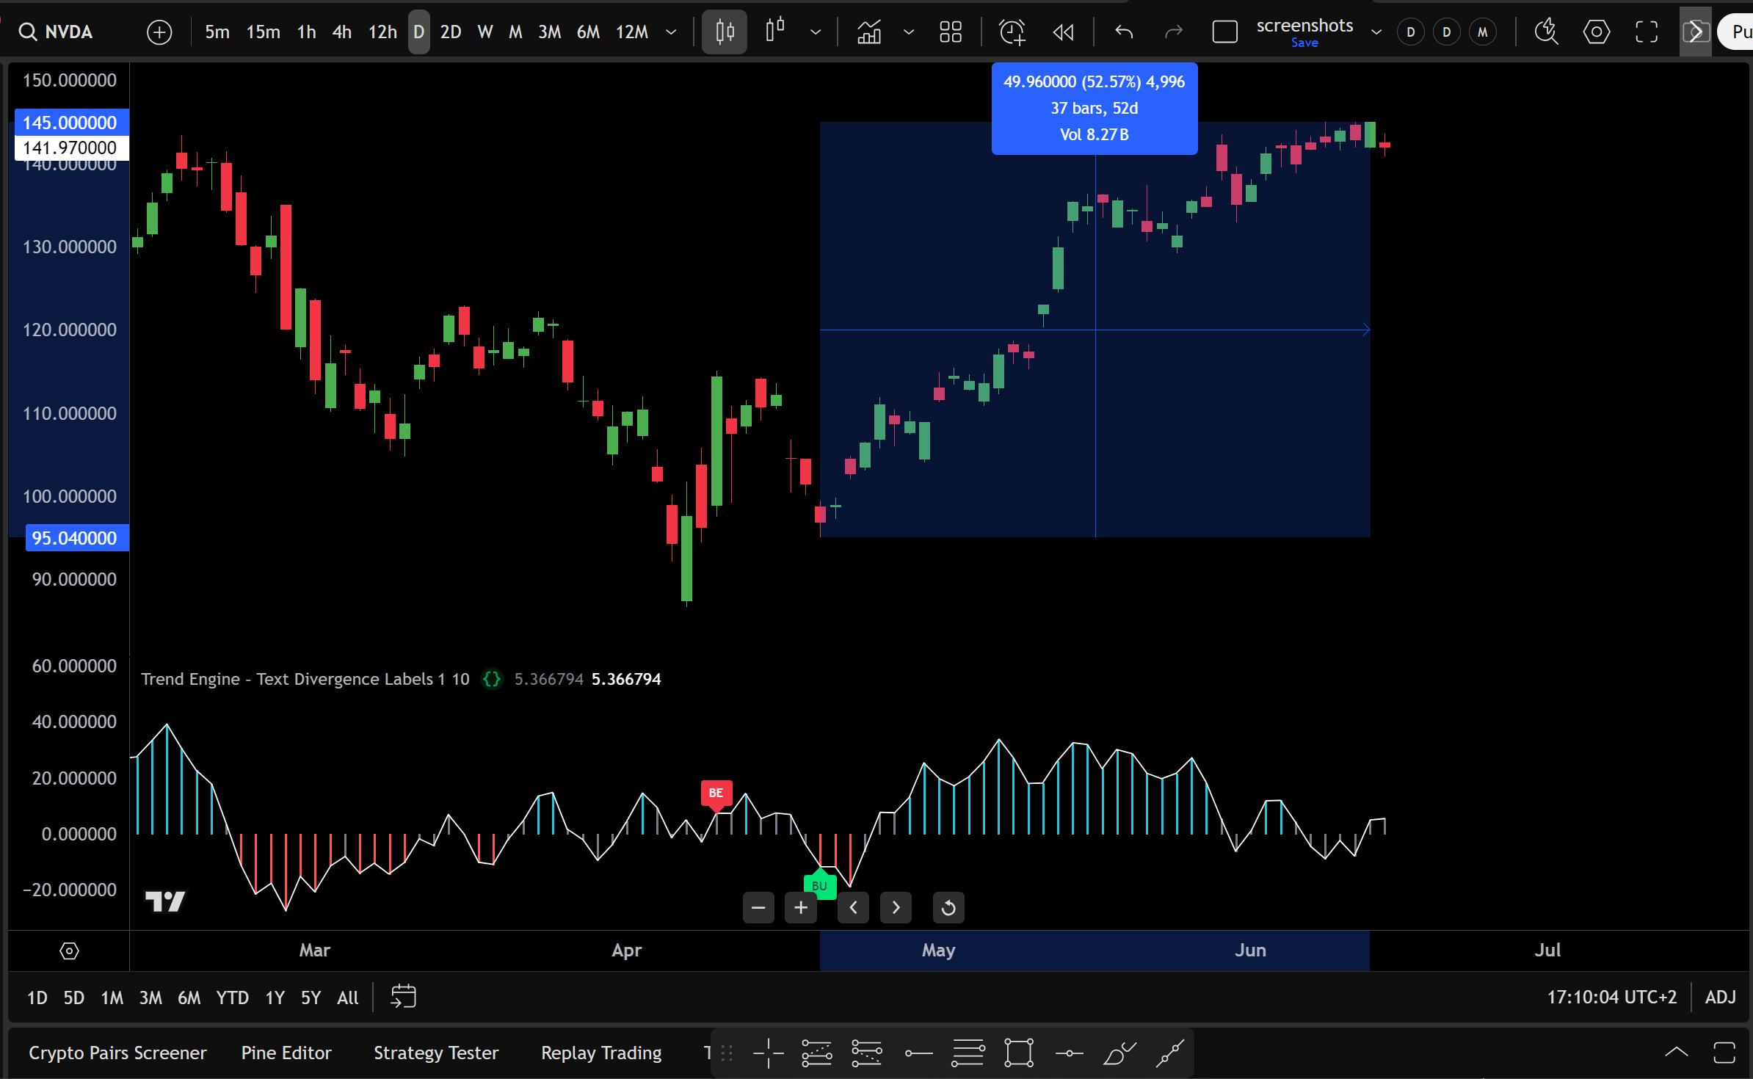Open the Indicators chart icon
The height and width of the screenshot is (1079, 1753).
click(x=869, y=32)
